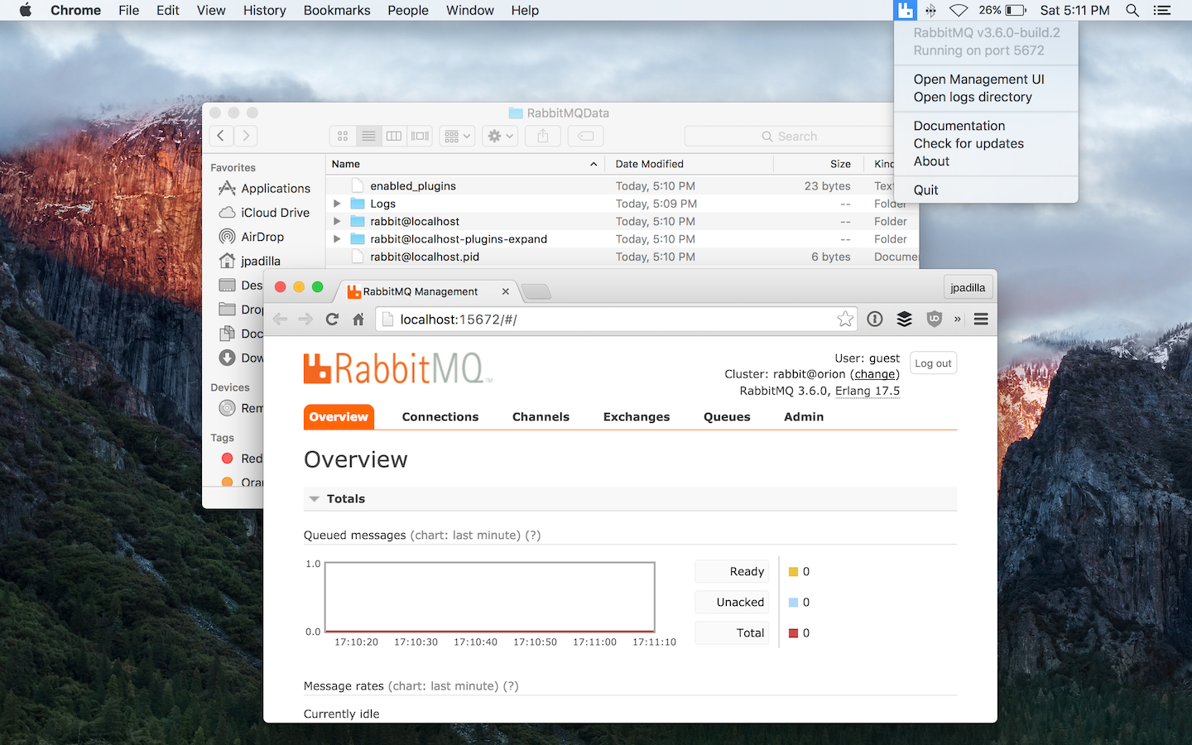Viewport: 1192px width, 745px height.
Task: Click the 1Password extension icon
Action: (875, 319)
